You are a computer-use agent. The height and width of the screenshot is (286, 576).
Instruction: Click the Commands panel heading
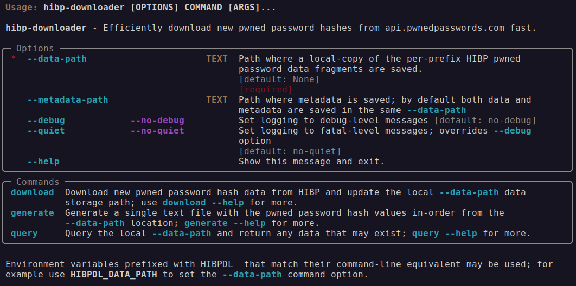point(38,182)
